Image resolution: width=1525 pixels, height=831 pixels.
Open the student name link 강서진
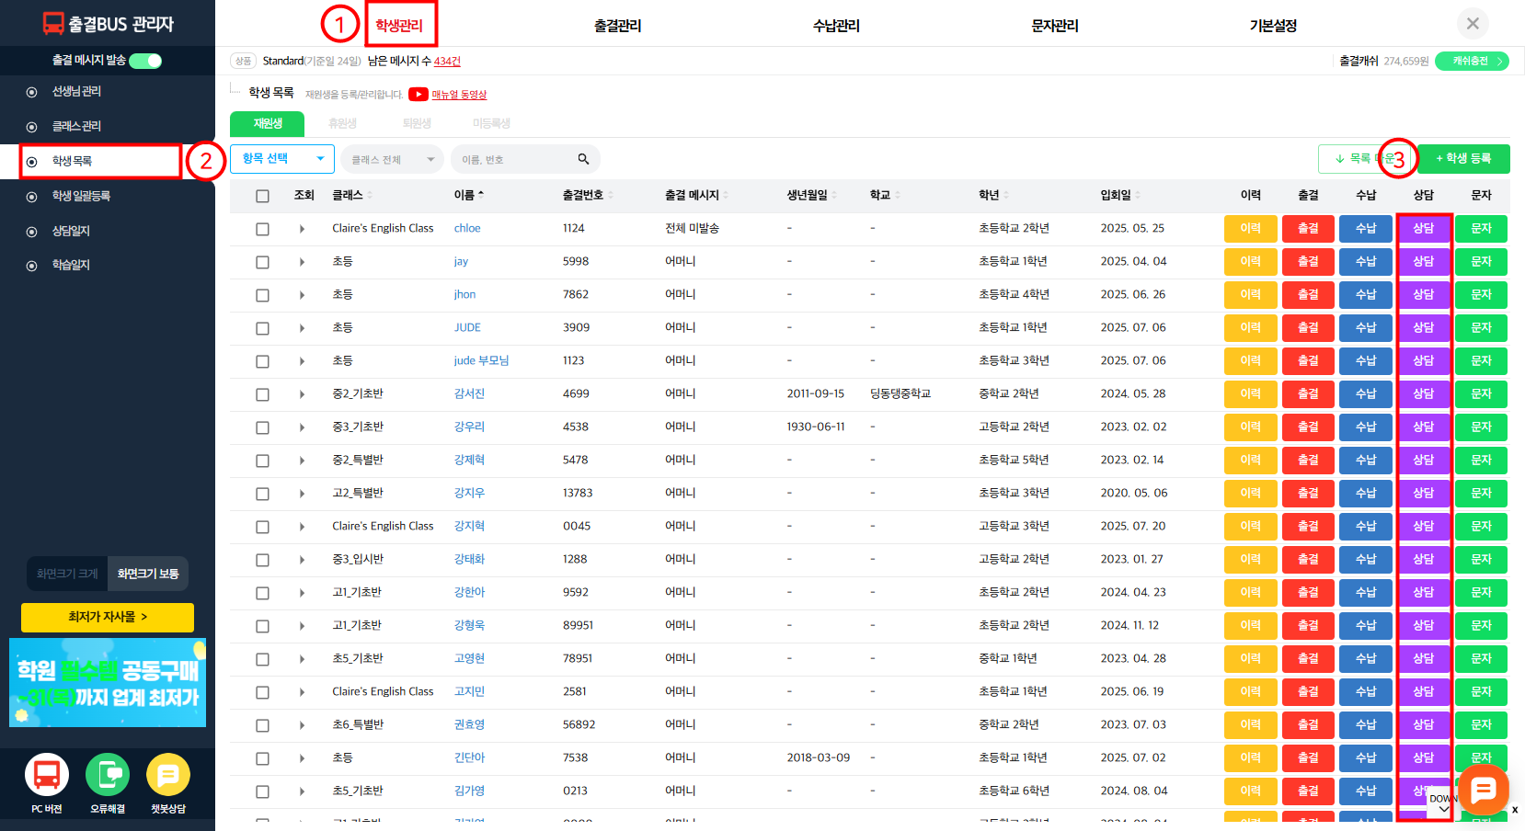469,393
